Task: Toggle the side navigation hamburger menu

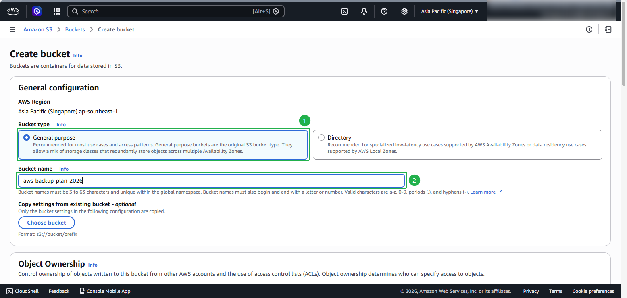Action: pyautogui.click(x=12, y=29)
